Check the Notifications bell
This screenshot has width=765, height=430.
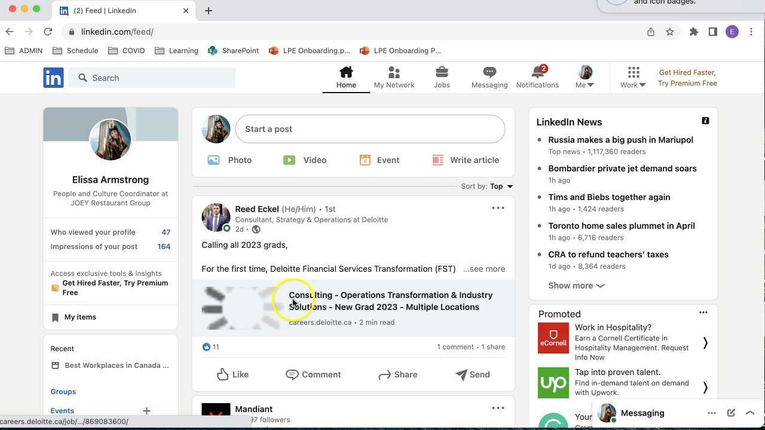coord(537,76)
